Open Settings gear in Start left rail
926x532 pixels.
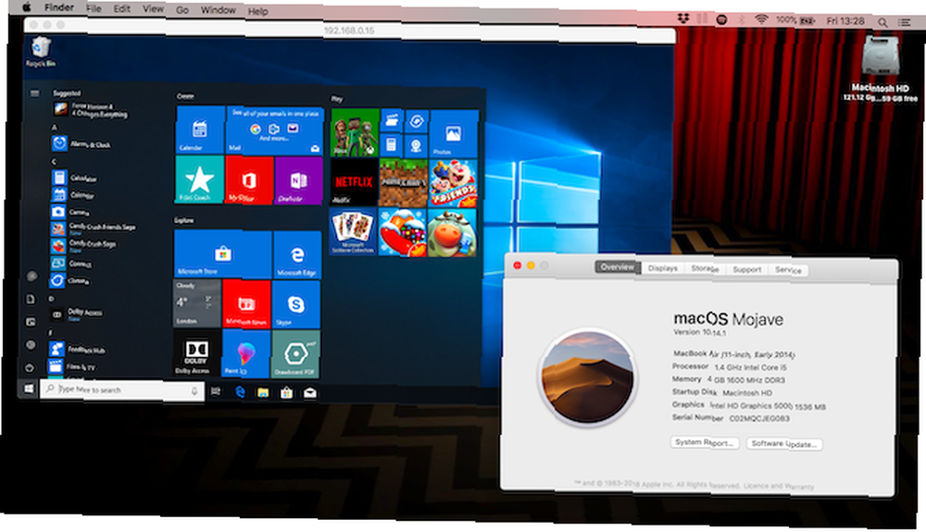31,344
